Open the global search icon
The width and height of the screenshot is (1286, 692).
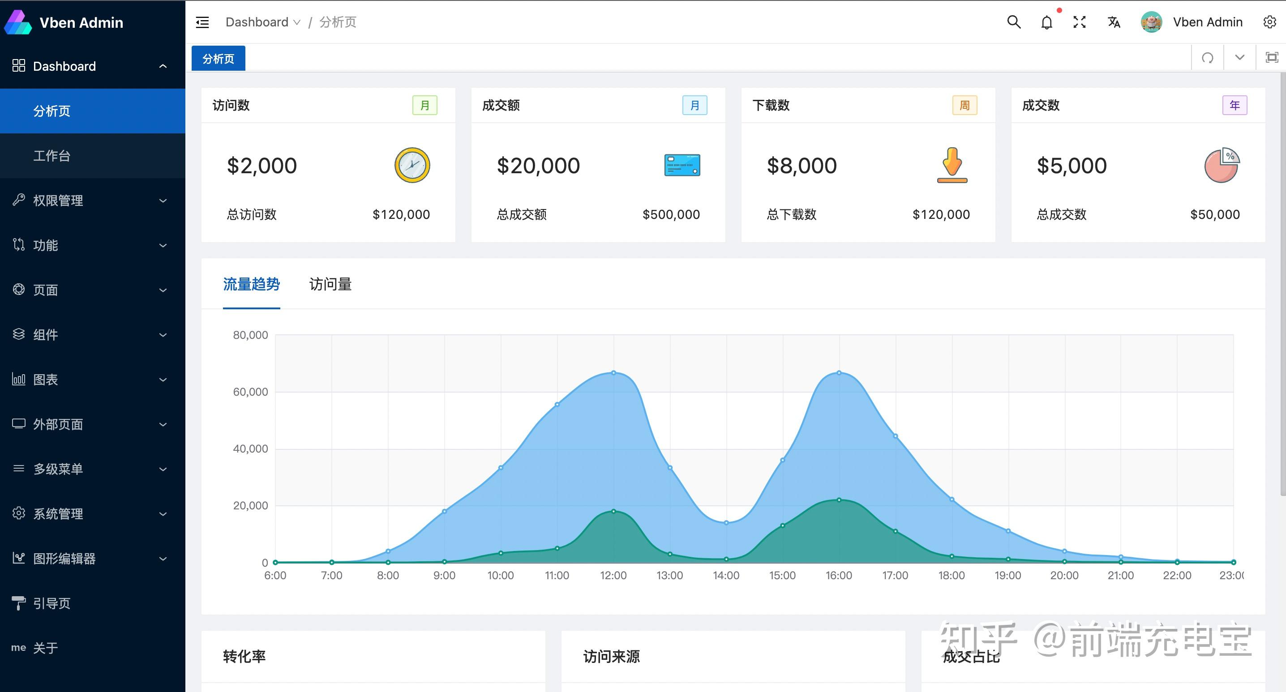pyautogui.click(x=1013, y=22)
